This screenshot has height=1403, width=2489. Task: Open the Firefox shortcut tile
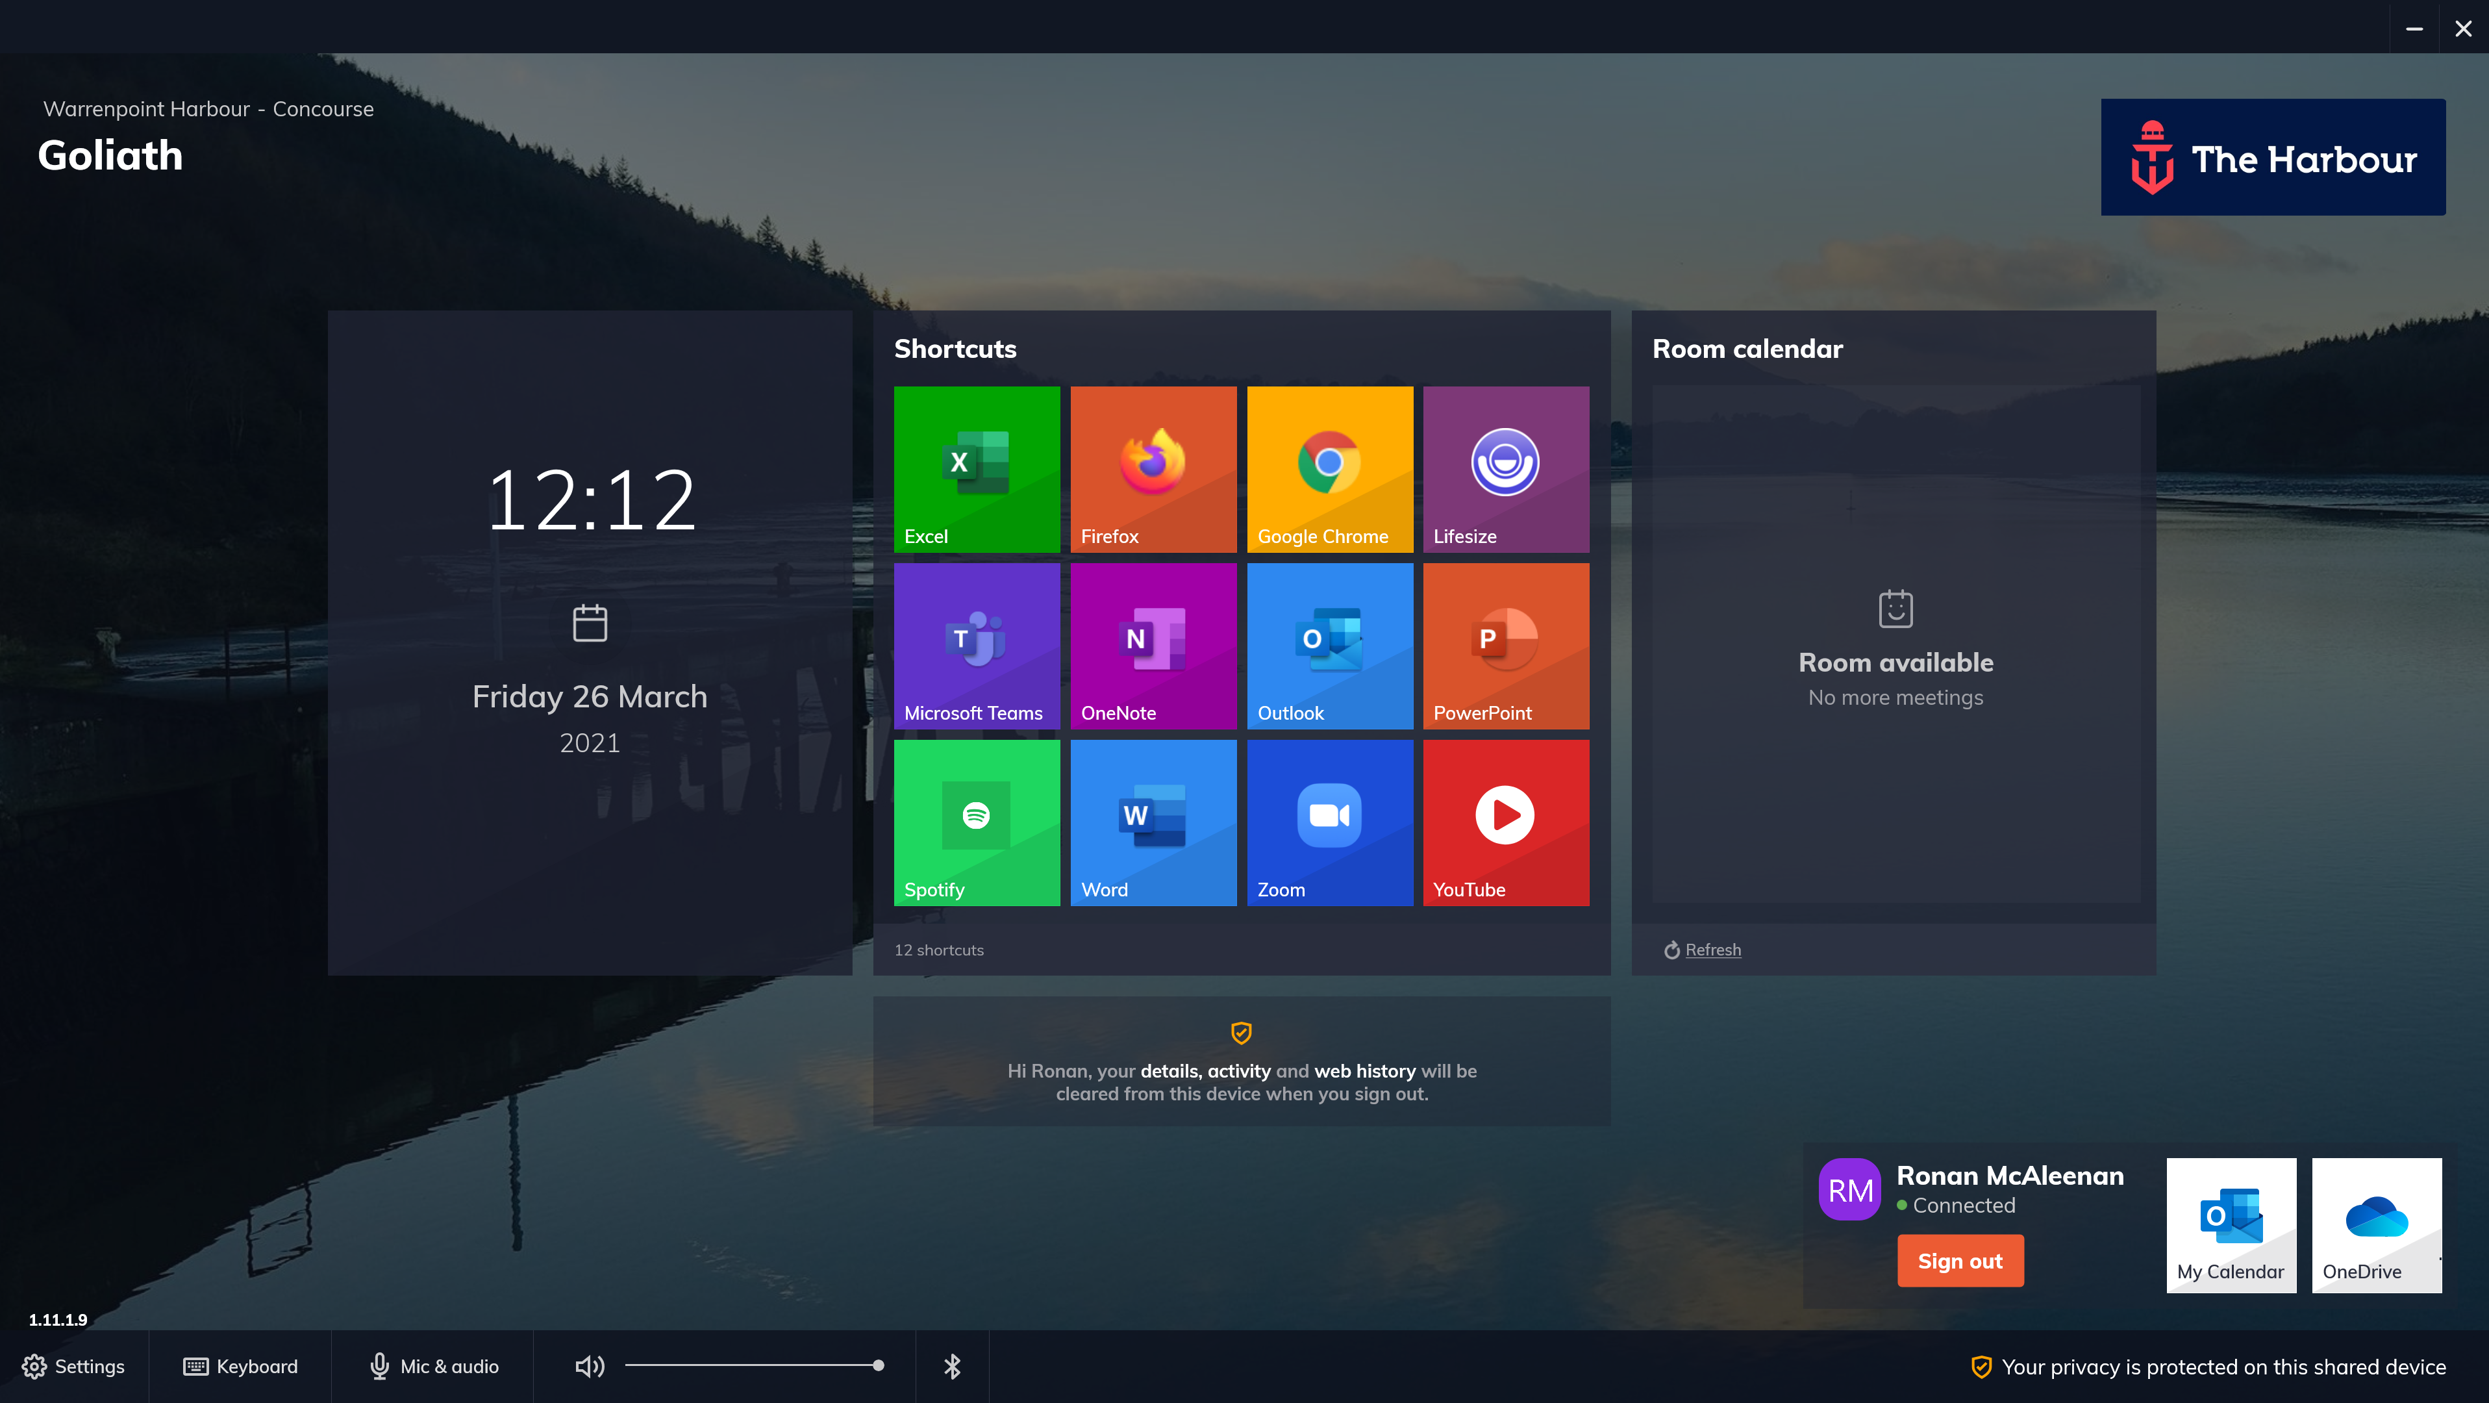coord(1153,470)
